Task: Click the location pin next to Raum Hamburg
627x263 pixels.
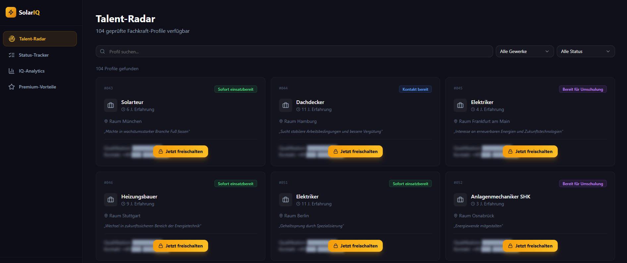Action: 281,121
